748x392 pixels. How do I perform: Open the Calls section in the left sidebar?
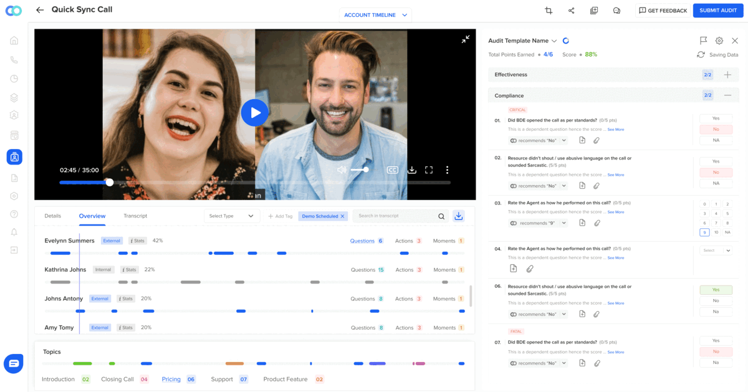coord(14,59)
